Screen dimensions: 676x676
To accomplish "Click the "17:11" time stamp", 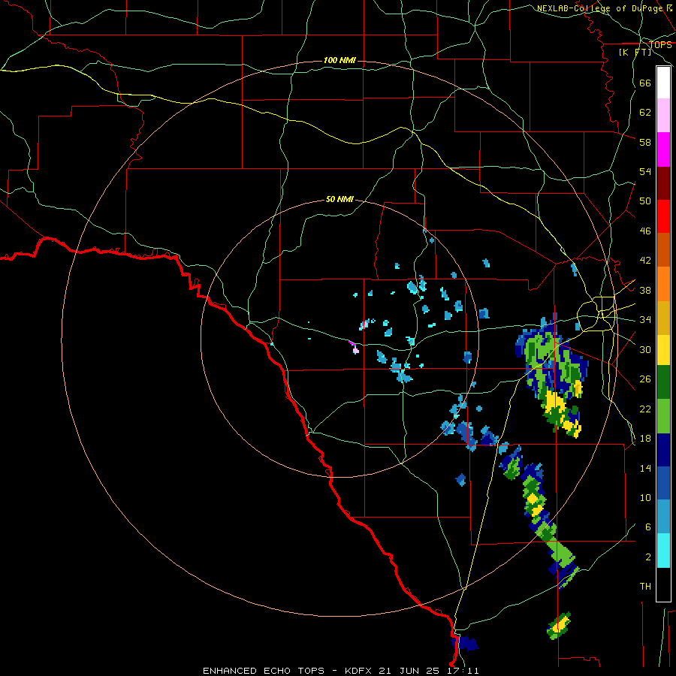I will click(x=463, y=671).
